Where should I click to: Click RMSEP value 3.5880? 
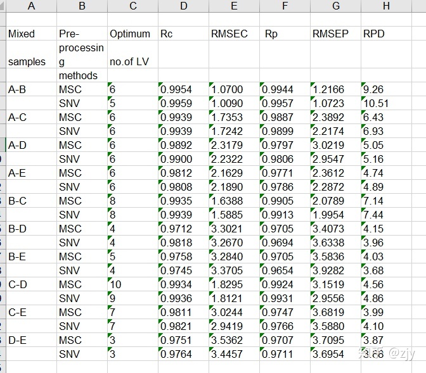pyautogui.click(x=336, y=326)
